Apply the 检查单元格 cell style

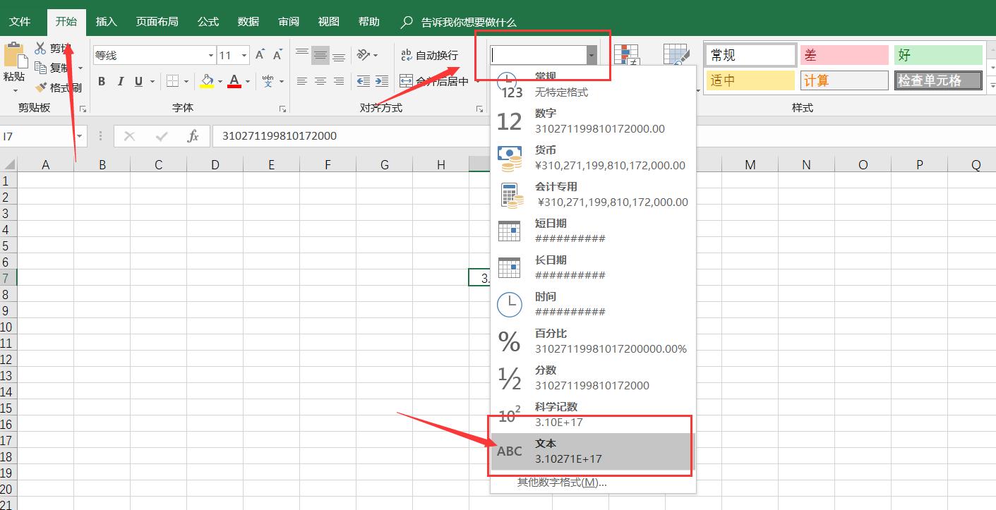coord(938,80)
